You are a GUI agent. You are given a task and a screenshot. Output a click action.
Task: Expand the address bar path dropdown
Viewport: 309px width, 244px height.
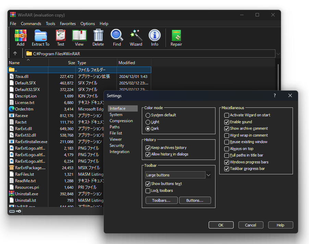(278, 54)
